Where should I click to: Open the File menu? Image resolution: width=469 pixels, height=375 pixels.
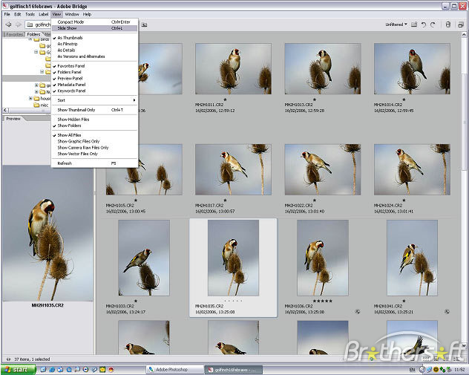click(x=7, y=14)
